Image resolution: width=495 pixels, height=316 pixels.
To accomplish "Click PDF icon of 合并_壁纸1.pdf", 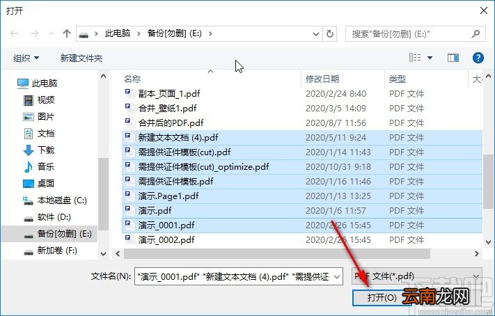I will coord(129,107).
